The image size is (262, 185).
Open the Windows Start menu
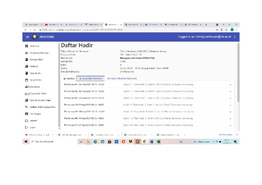click(x=26, y=142)
